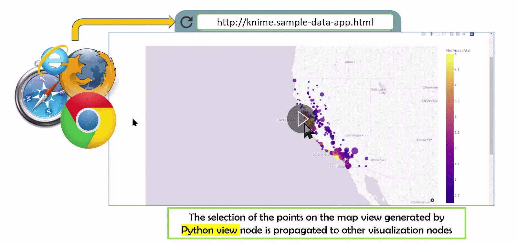Click the Cheyenne label on the map
The width and height of the screenshot is (517, 243).
point(430,87)
